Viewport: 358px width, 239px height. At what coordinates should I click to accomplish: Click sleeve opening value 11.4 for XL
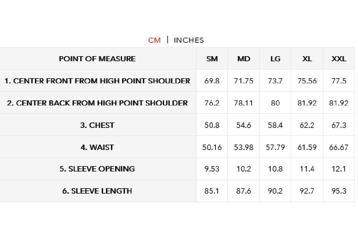click(307, 169)
